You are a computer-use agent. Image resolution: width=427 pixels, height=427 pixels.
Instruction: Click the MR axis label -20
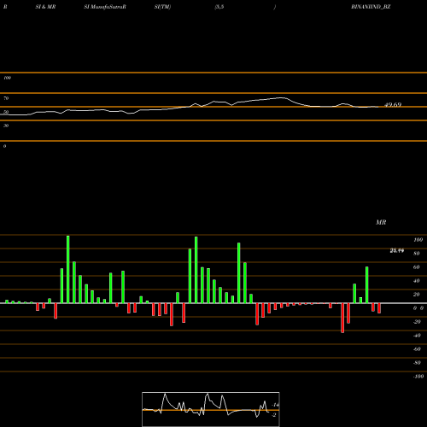(417, 322)
